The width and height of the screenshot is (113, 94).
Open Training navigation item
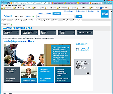tap(56, 20)
